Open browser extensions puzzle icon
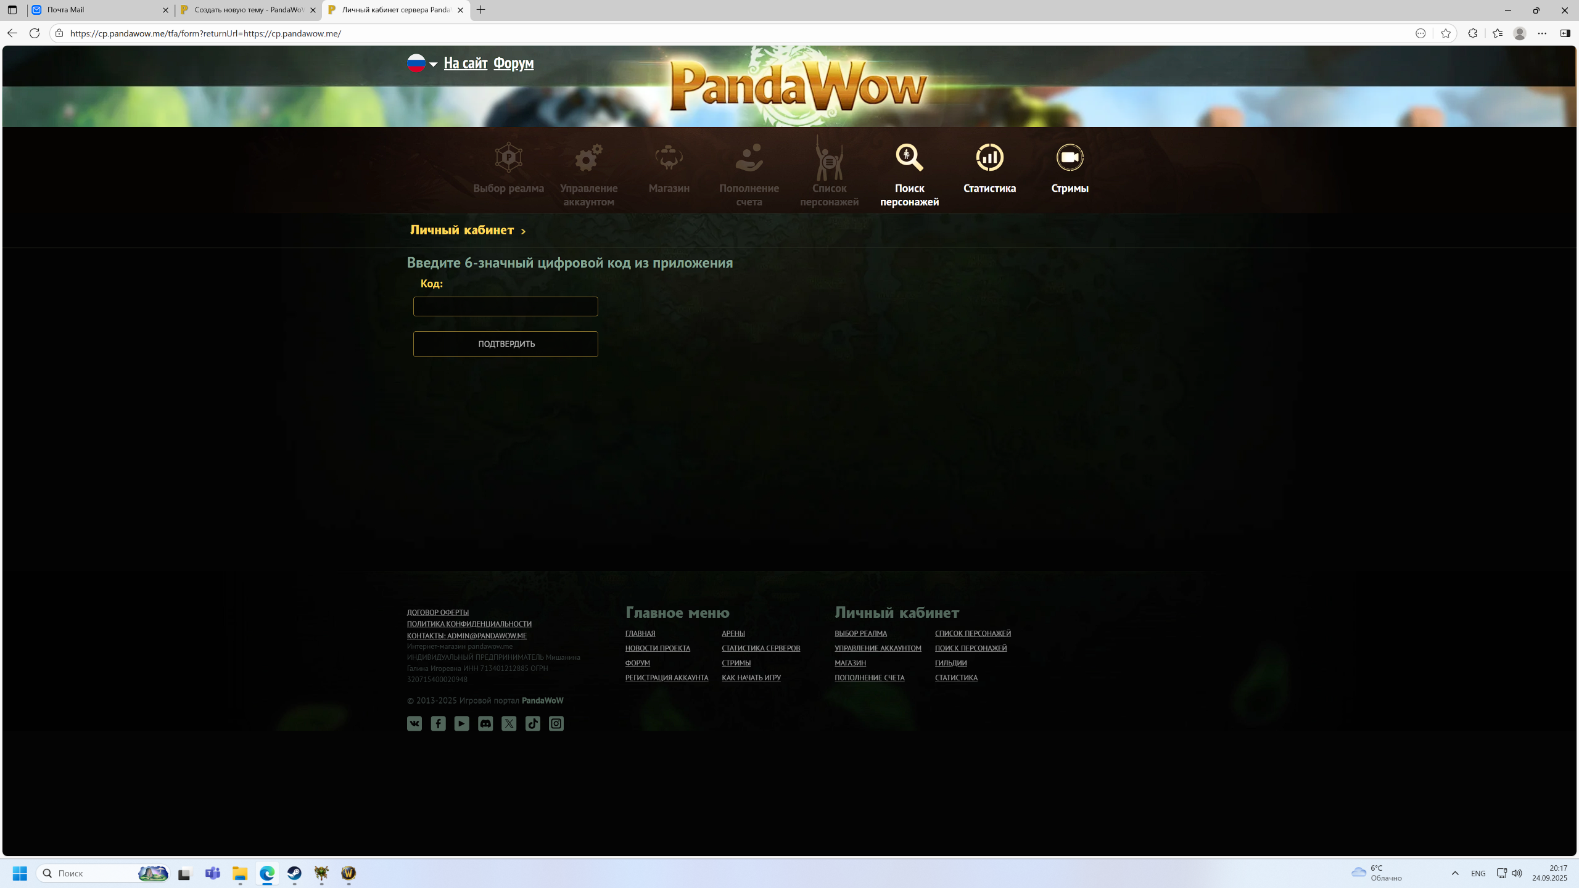1579x888 pixels. (x=1472, y=33)
